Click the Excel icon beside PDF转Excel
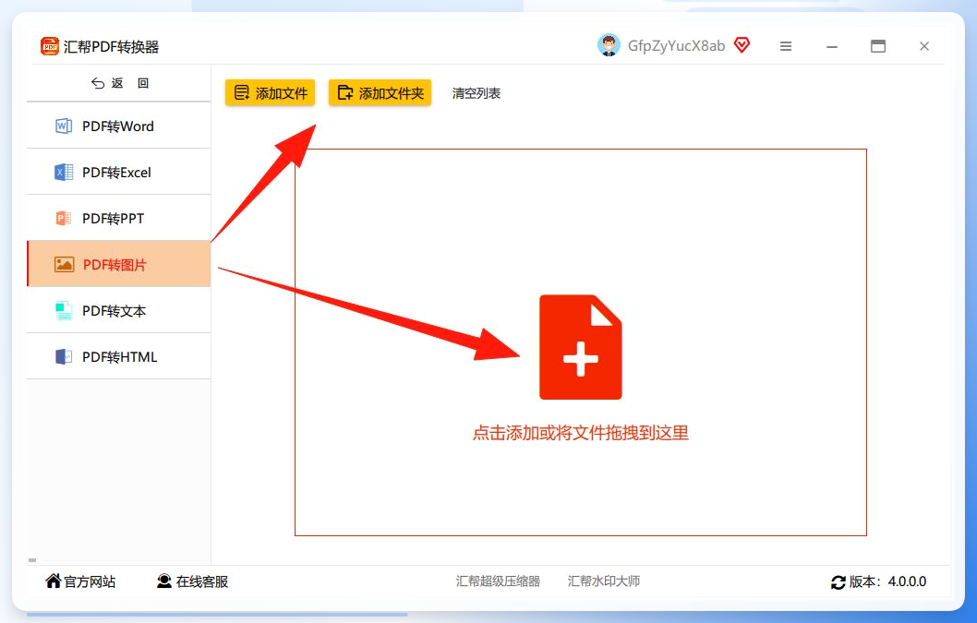This screenshot has width=977, height=623. click(64, 173)
